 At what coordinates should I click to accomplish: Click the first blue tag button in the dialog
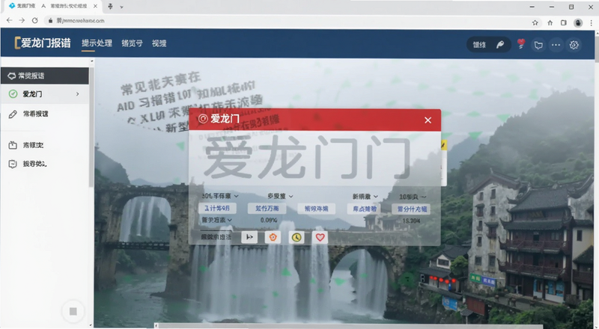click(217, 209)
